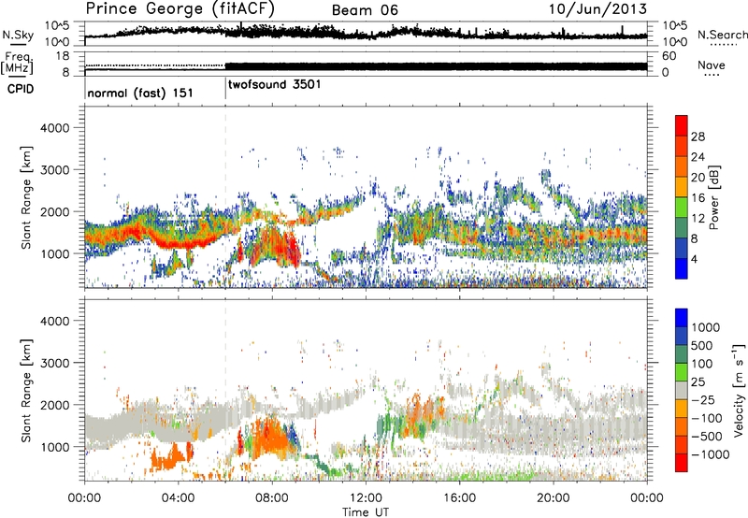Select 'normal (fast) 151' text
The height and width of the screenshot is (518, 748).
(x=140, y=93)
